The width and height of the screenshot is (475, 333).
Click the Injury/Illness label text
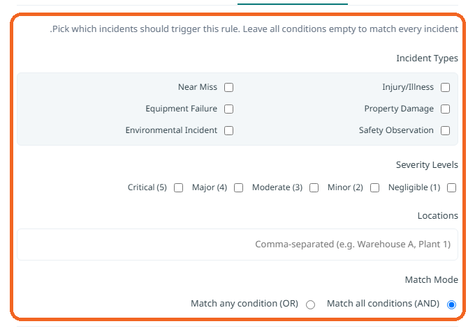pos(408,87)
